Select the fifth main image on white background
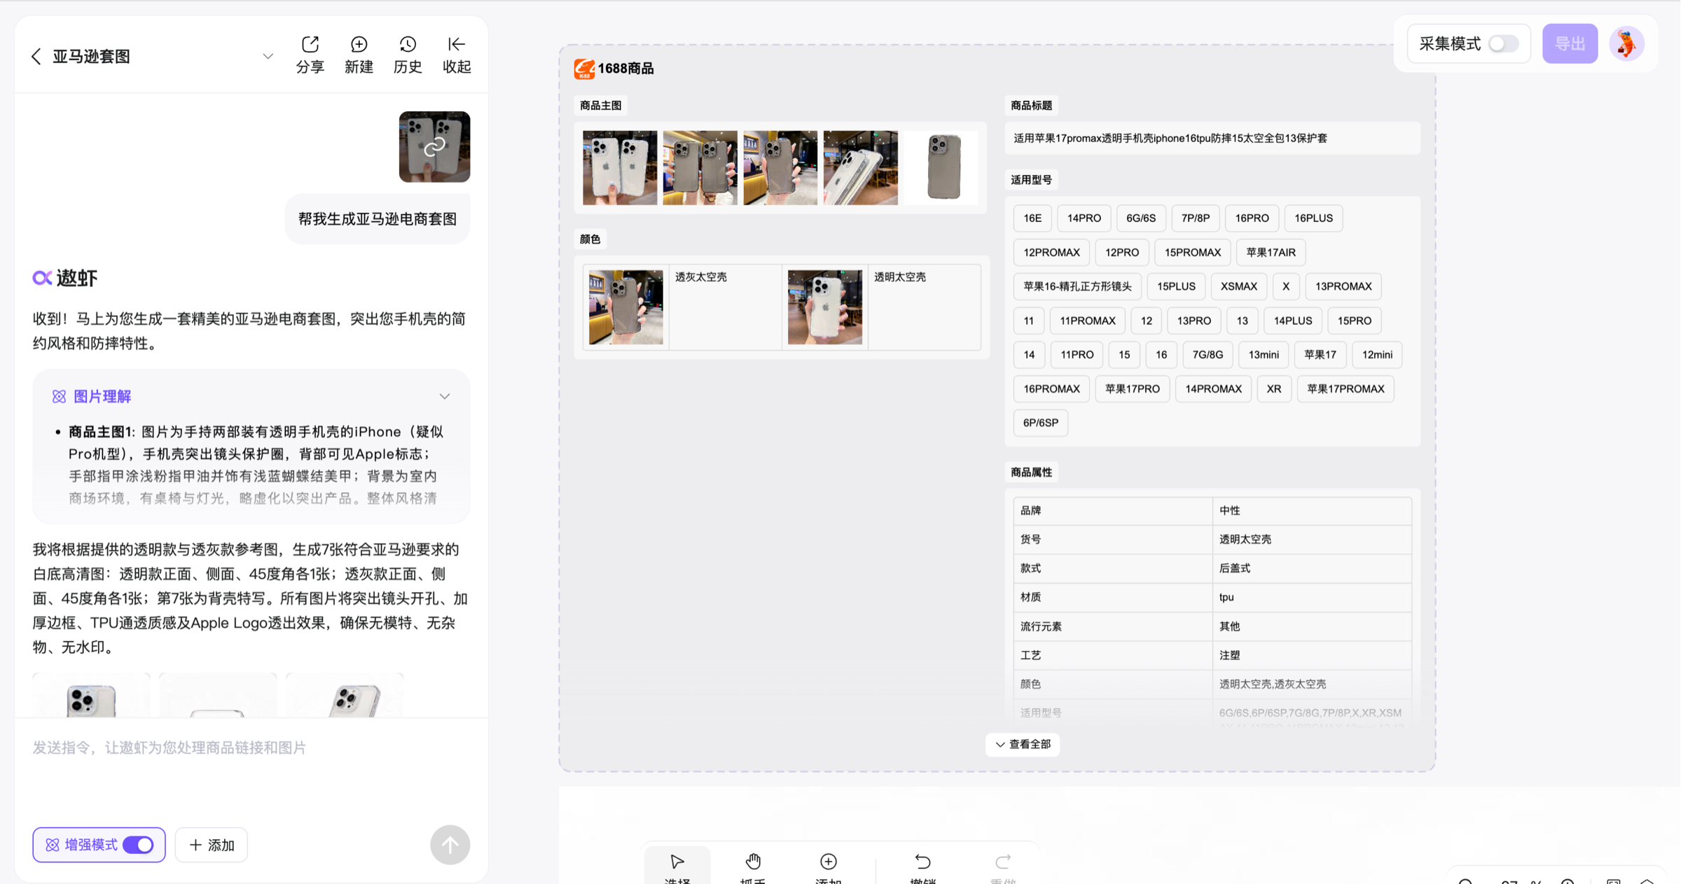 941,168
